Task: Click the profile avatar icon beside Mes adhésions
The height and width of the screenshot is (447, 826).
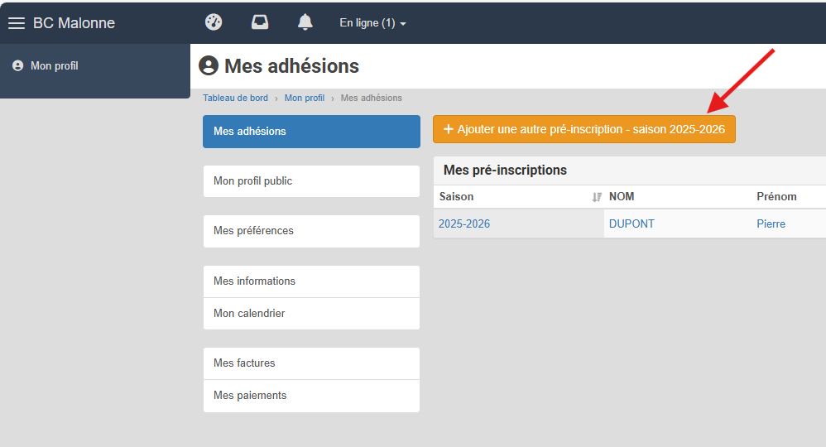Action: coord(209,66)
